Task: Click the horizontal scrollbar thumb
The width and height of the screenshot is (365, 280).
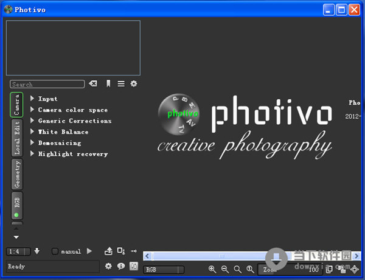Action: [221, 256]
